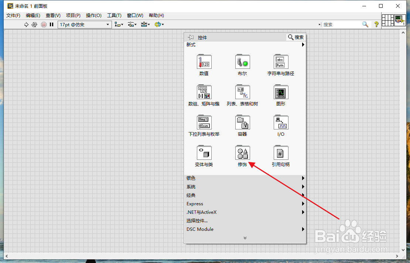Open the font dropdown 17pt @仿宋
The image size is (410, 263).
tap(85, 25)
